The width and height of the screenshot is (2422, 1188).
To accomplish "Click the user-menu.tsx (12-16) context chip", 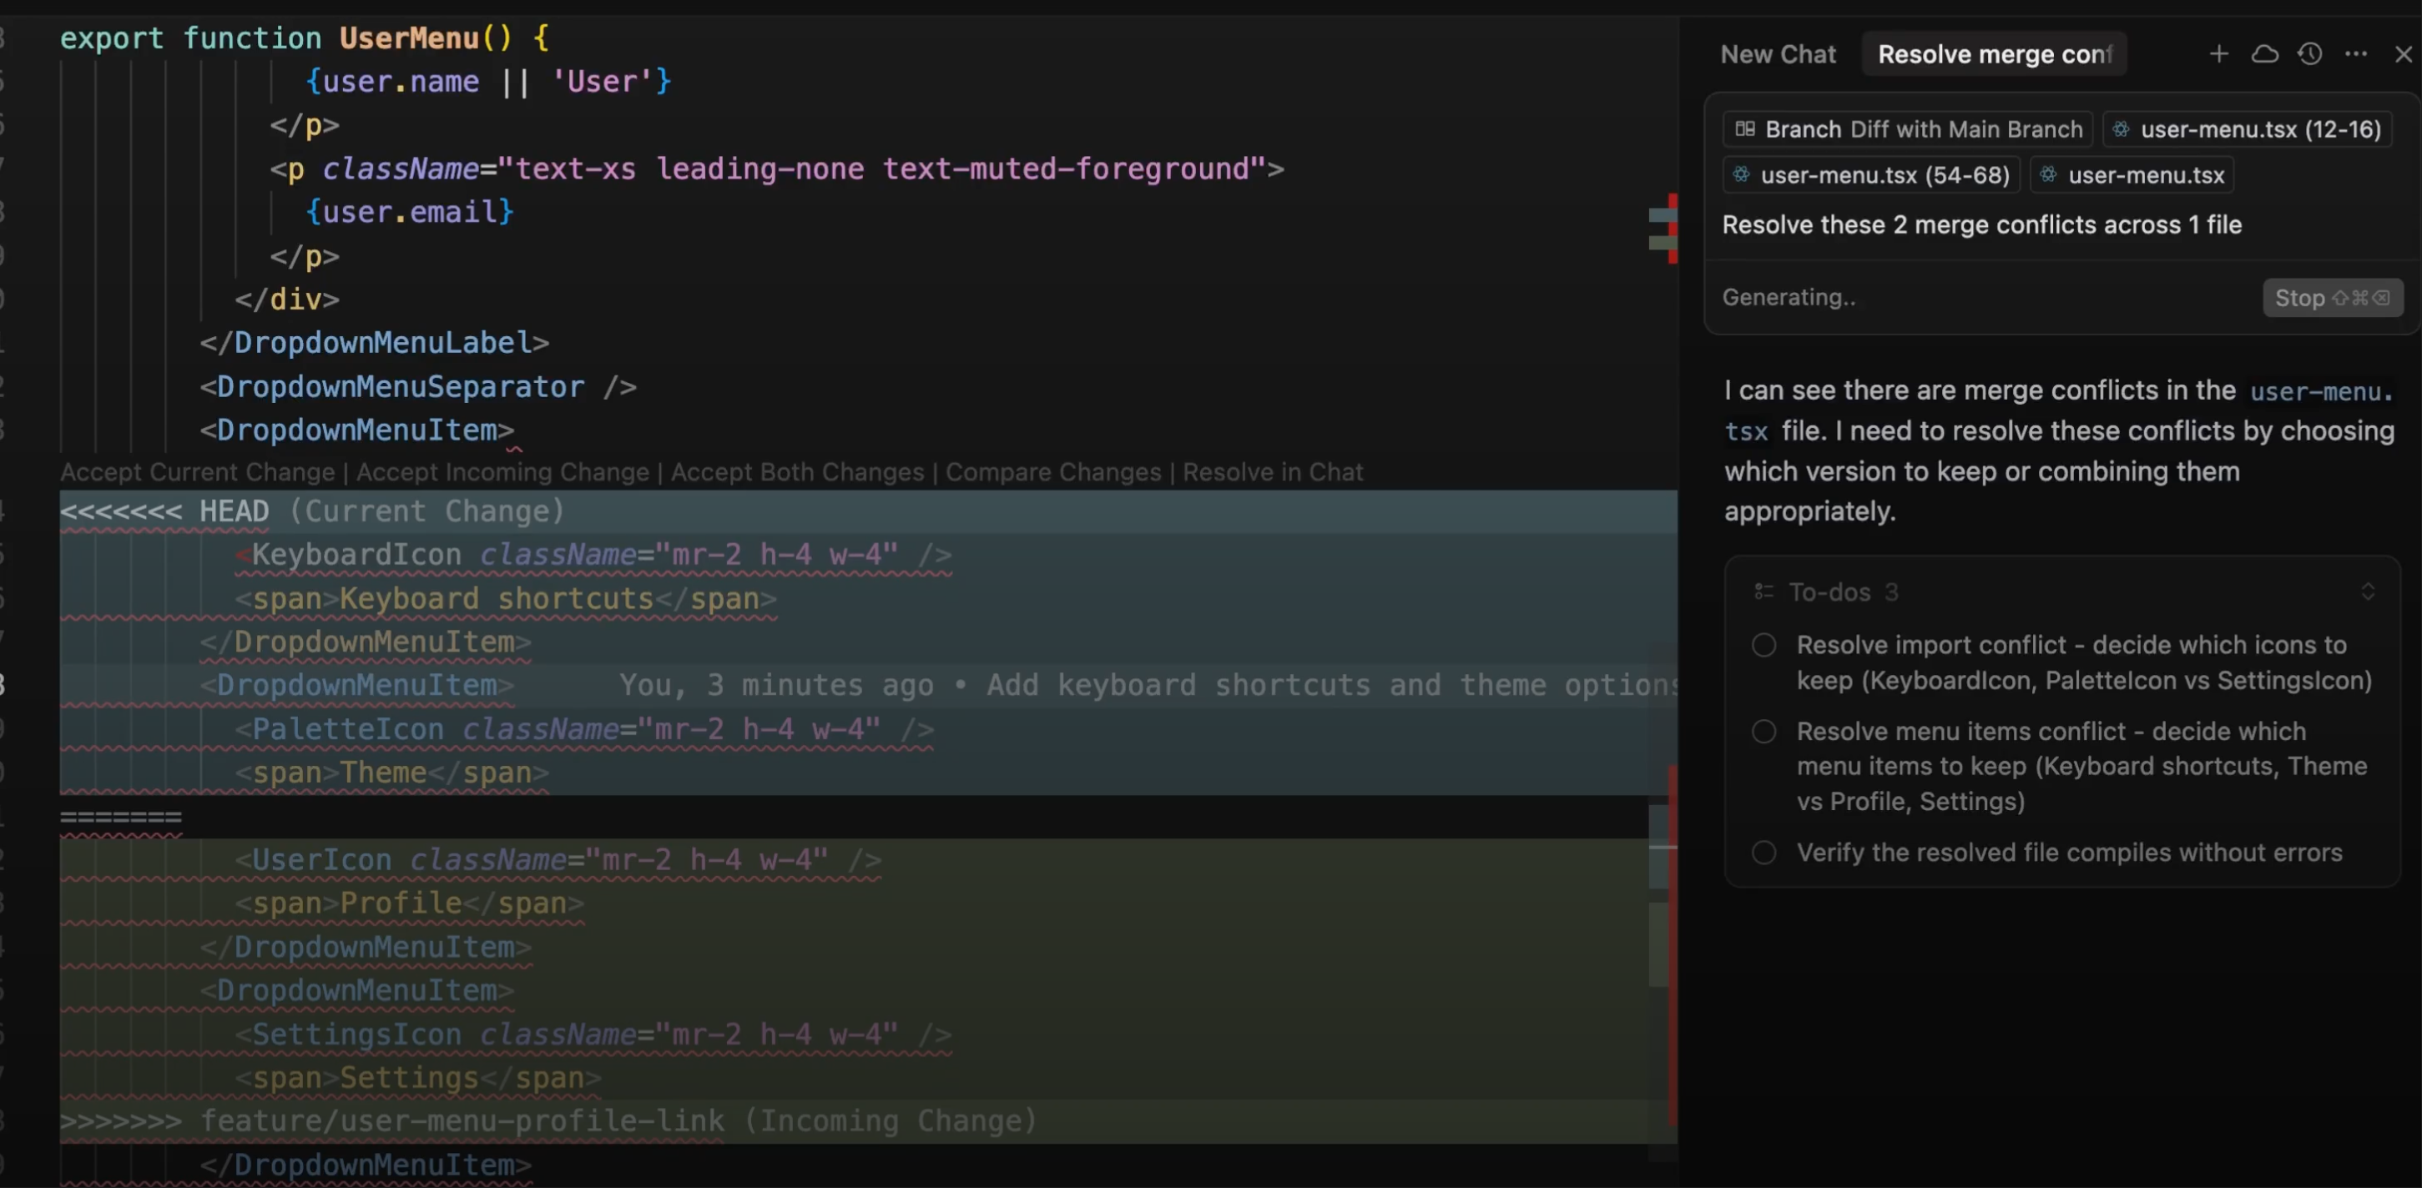I will click(2247, 128).
